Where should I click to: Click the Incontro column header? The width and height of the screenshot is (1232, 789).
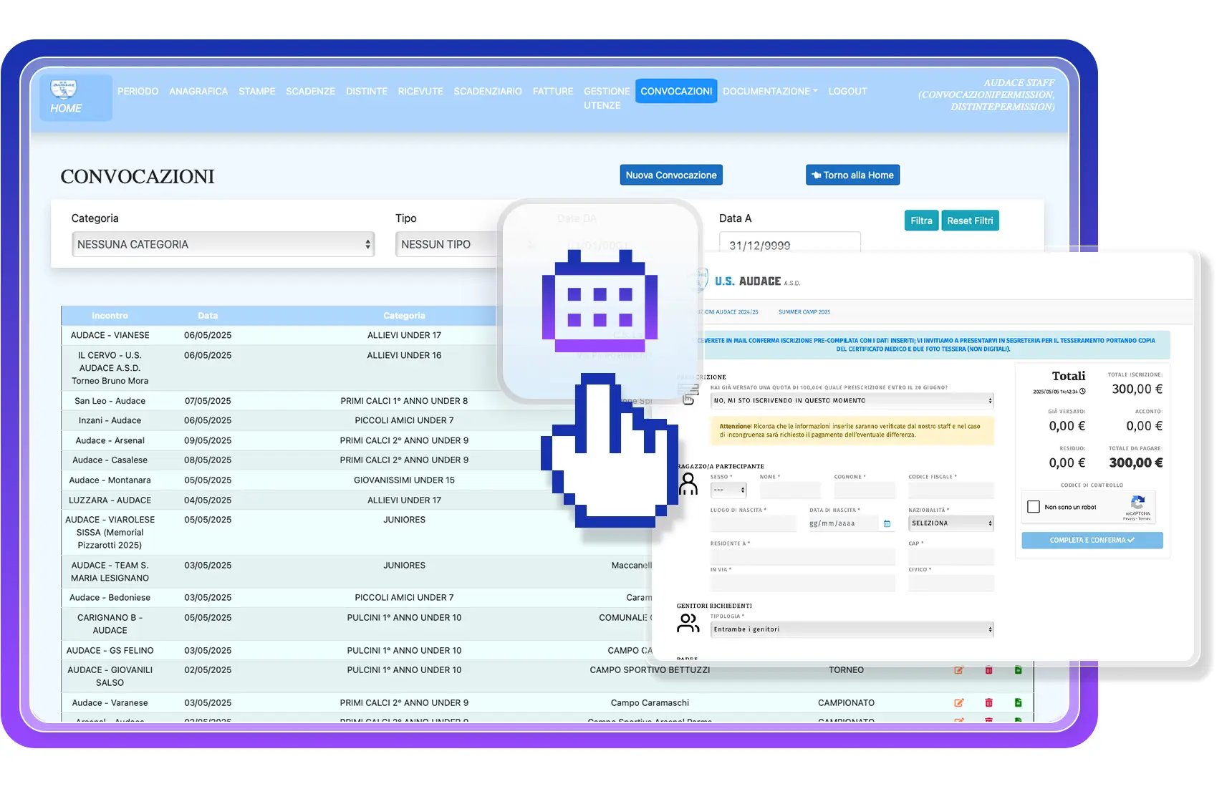[x=110, y=316]
